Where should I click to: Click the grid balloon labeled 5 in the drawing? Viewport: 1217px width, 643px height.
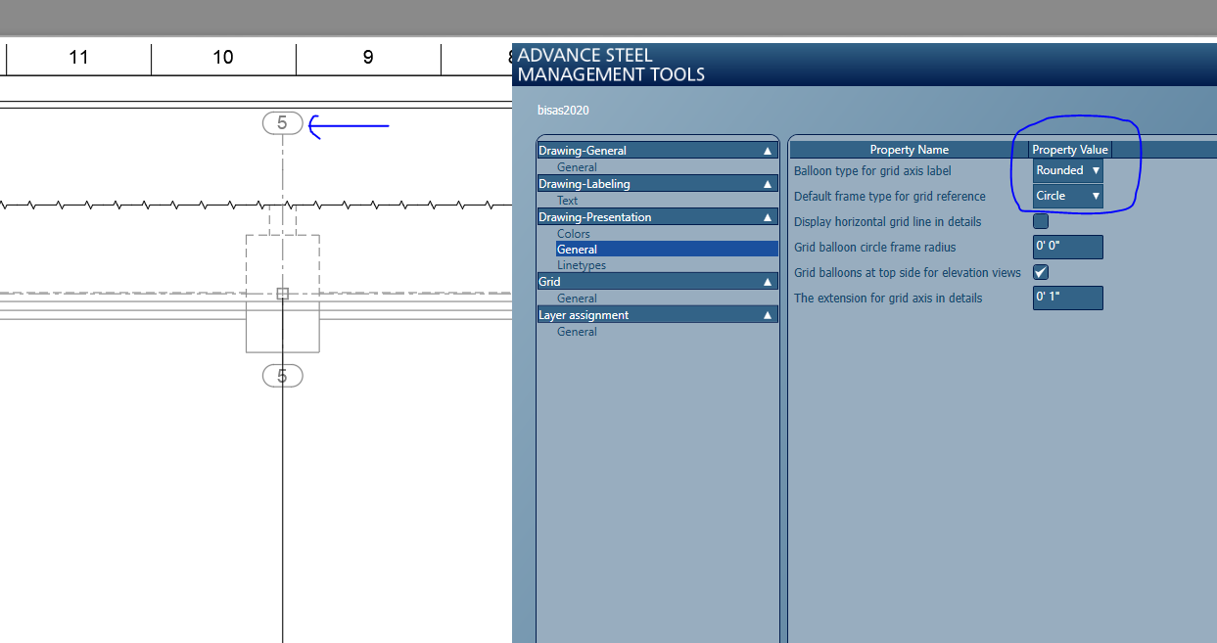click(282, 123)
